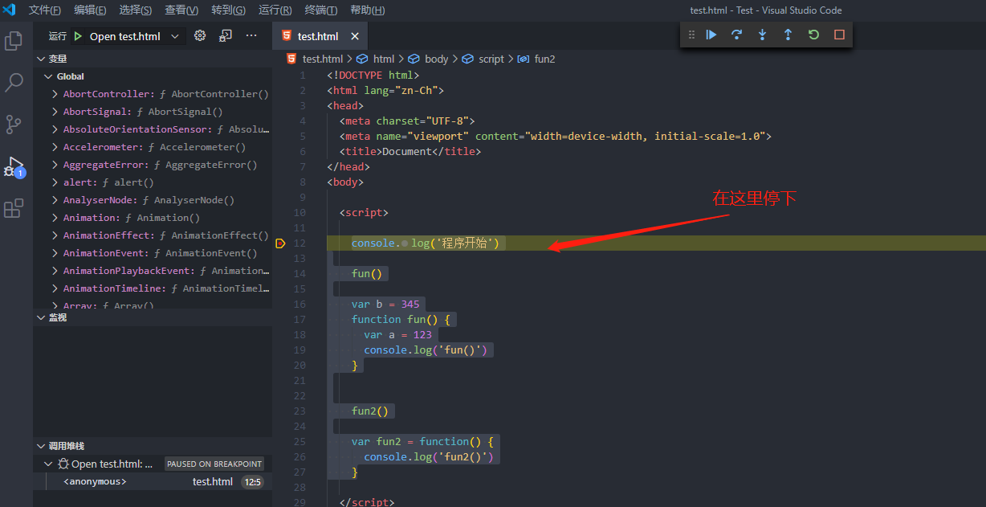Click fun2 in the breadcrumb

point(545,59)
